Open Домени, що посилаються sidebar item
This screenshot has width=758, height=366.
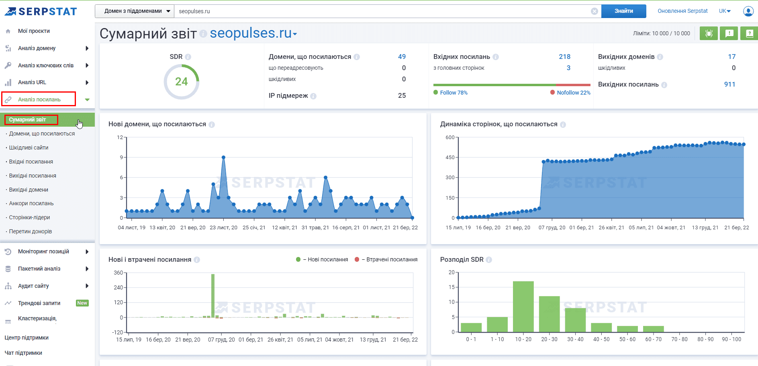pos(42,134)
